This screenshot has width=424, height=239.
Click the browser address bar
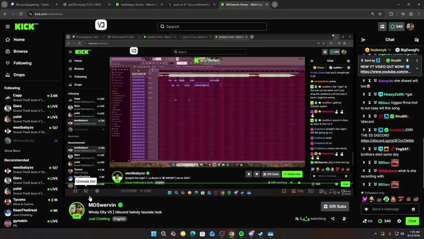point(199,14)
